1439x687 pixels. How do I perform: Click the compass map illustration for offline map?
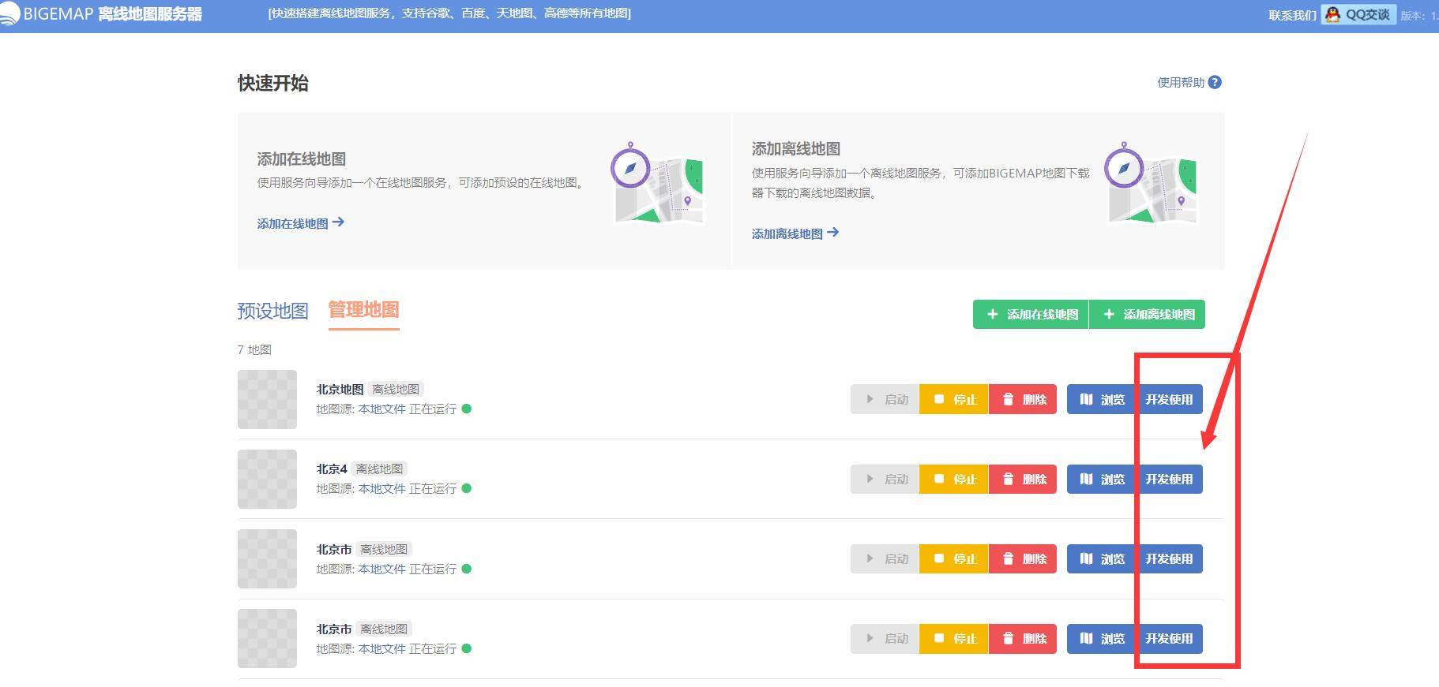click(1151, 182)
